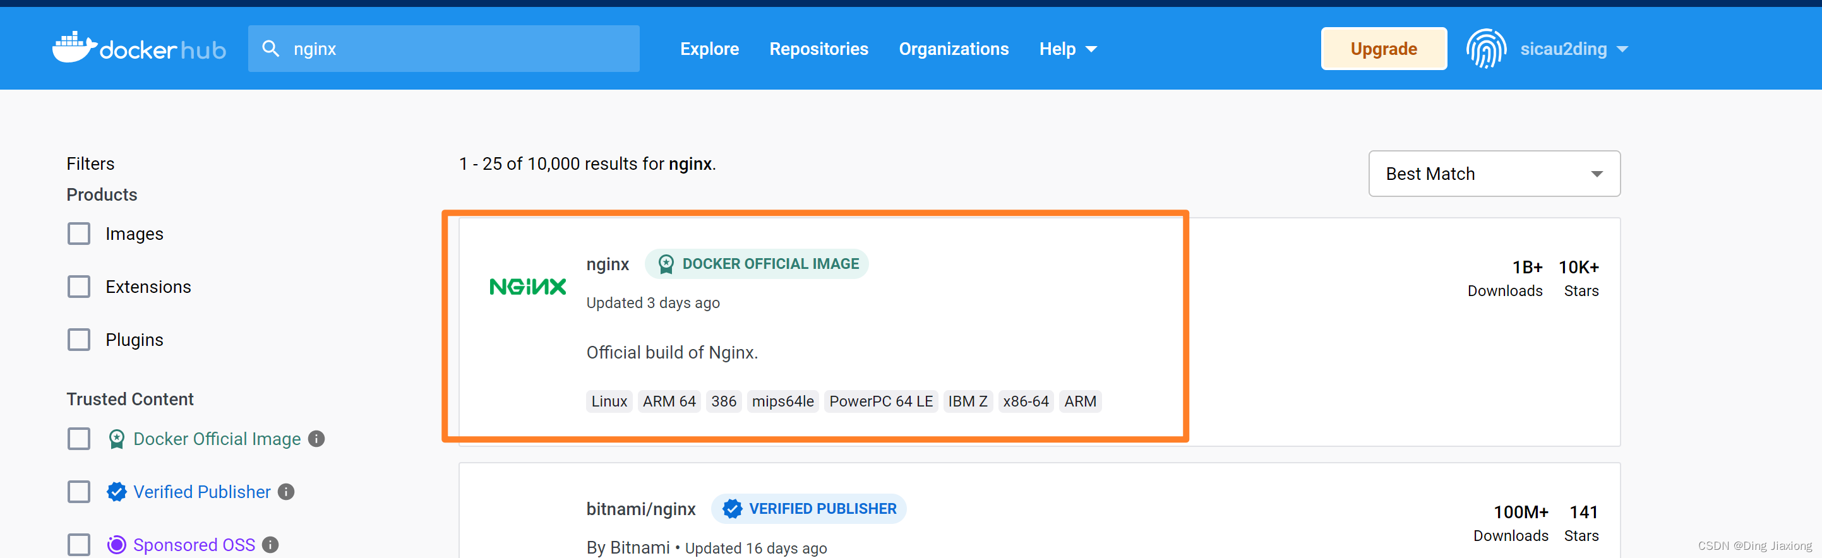Click the 141 Stars stat
The width and height of the screenshot is (1822, 558).
pos(1581,523)
